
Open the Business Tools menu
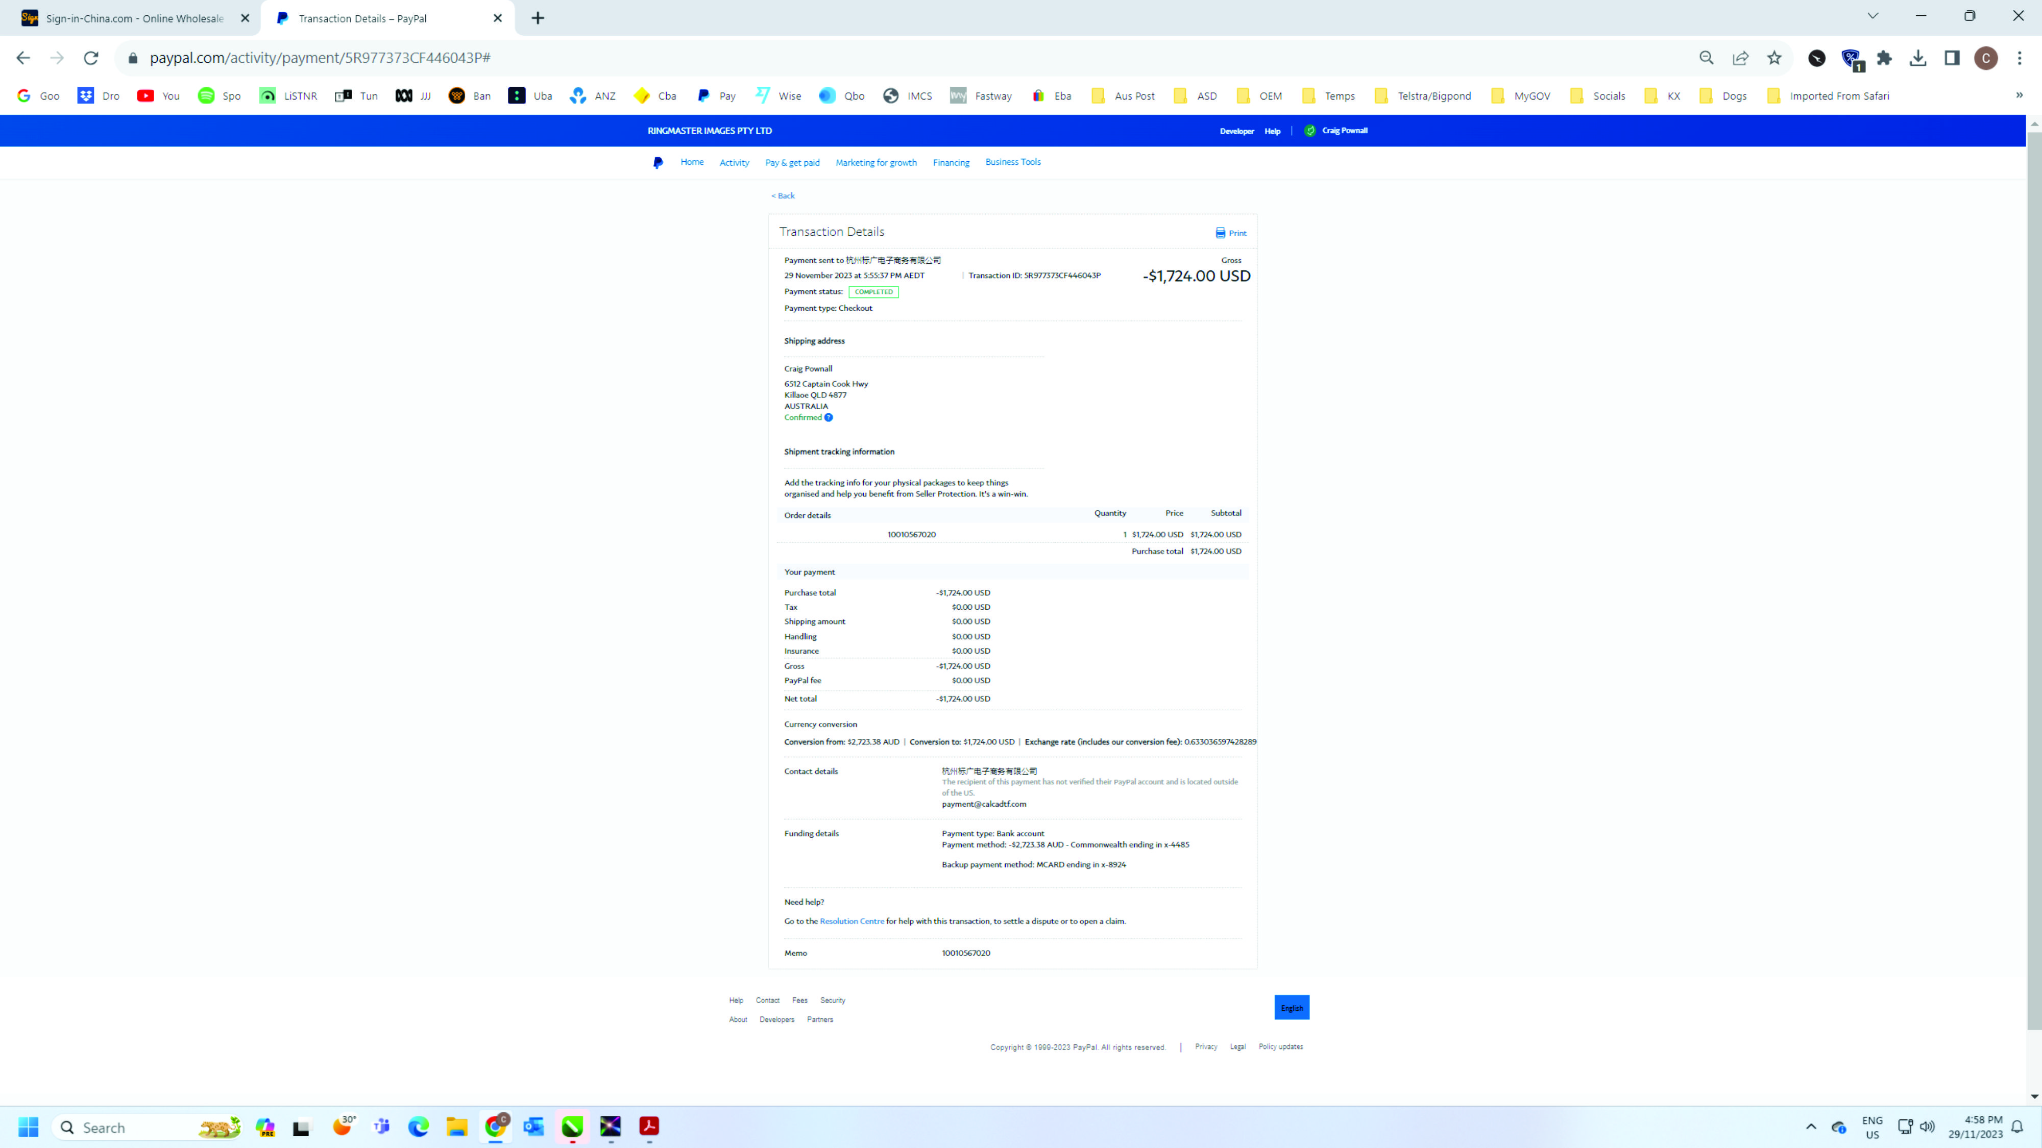coord(1012,162)
